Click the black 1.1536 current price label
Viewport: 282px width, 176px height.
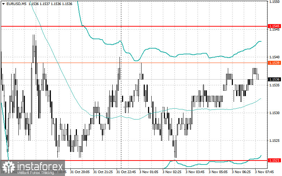(274, 79)
